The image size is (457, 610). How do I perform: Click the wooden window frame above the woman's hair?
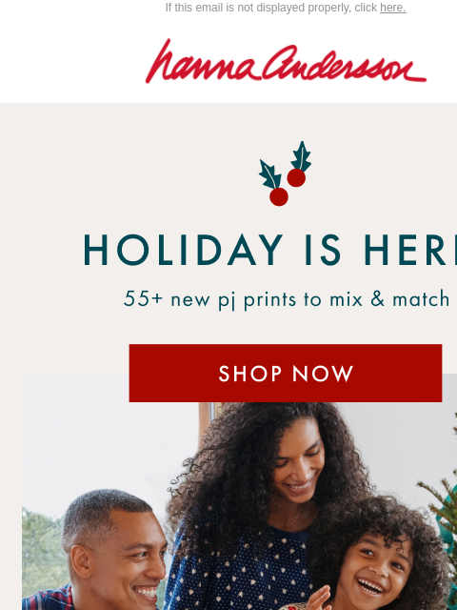click(x=207, y=422)
